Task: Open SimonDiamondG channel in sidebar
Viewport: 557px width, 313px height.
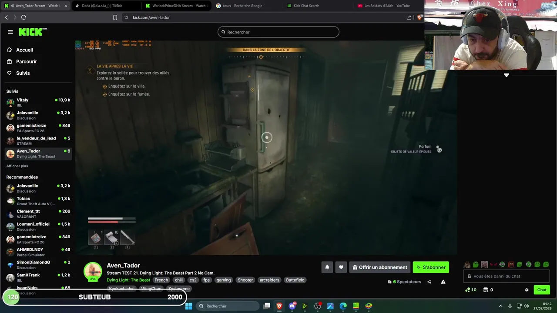Action: pos(38,265)
